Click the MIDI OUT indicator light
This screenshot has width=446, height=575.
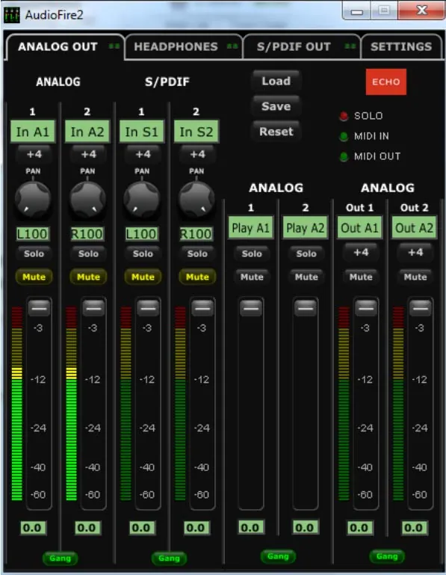344,156
